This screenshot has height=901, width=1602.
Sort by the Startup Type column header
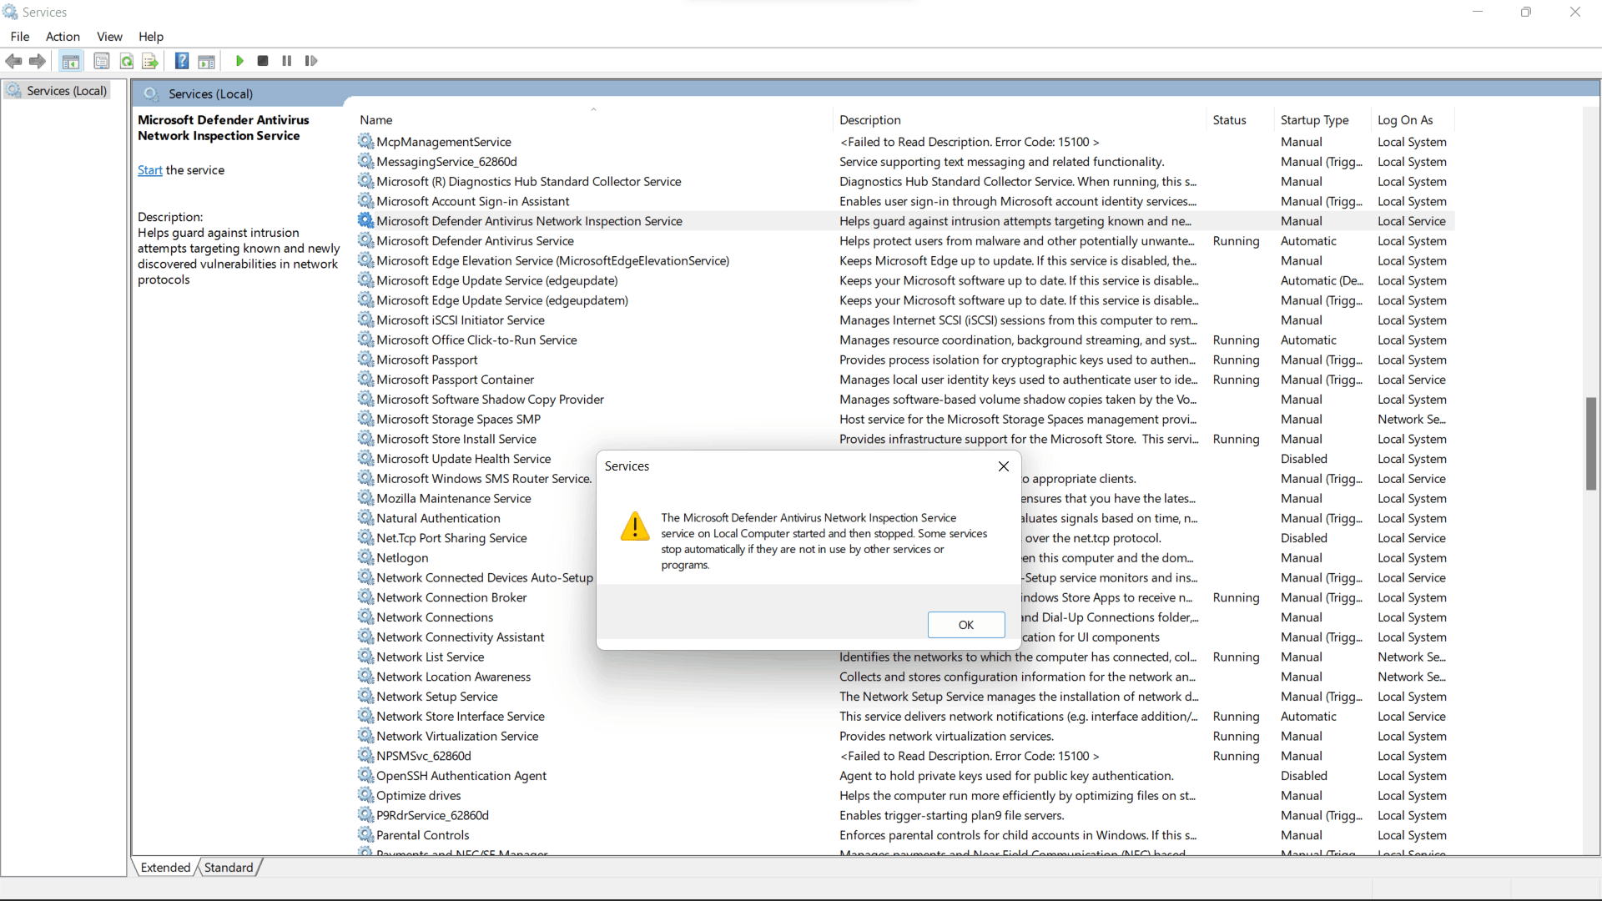(1323, 120)
